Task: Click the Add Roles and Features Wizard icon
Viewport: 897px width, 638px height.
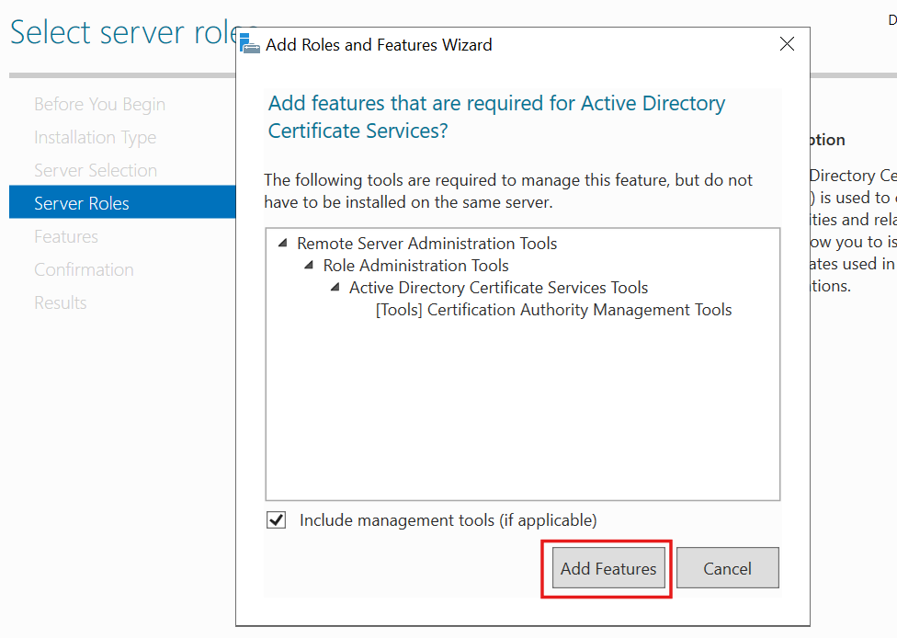Action: point(248,43)
